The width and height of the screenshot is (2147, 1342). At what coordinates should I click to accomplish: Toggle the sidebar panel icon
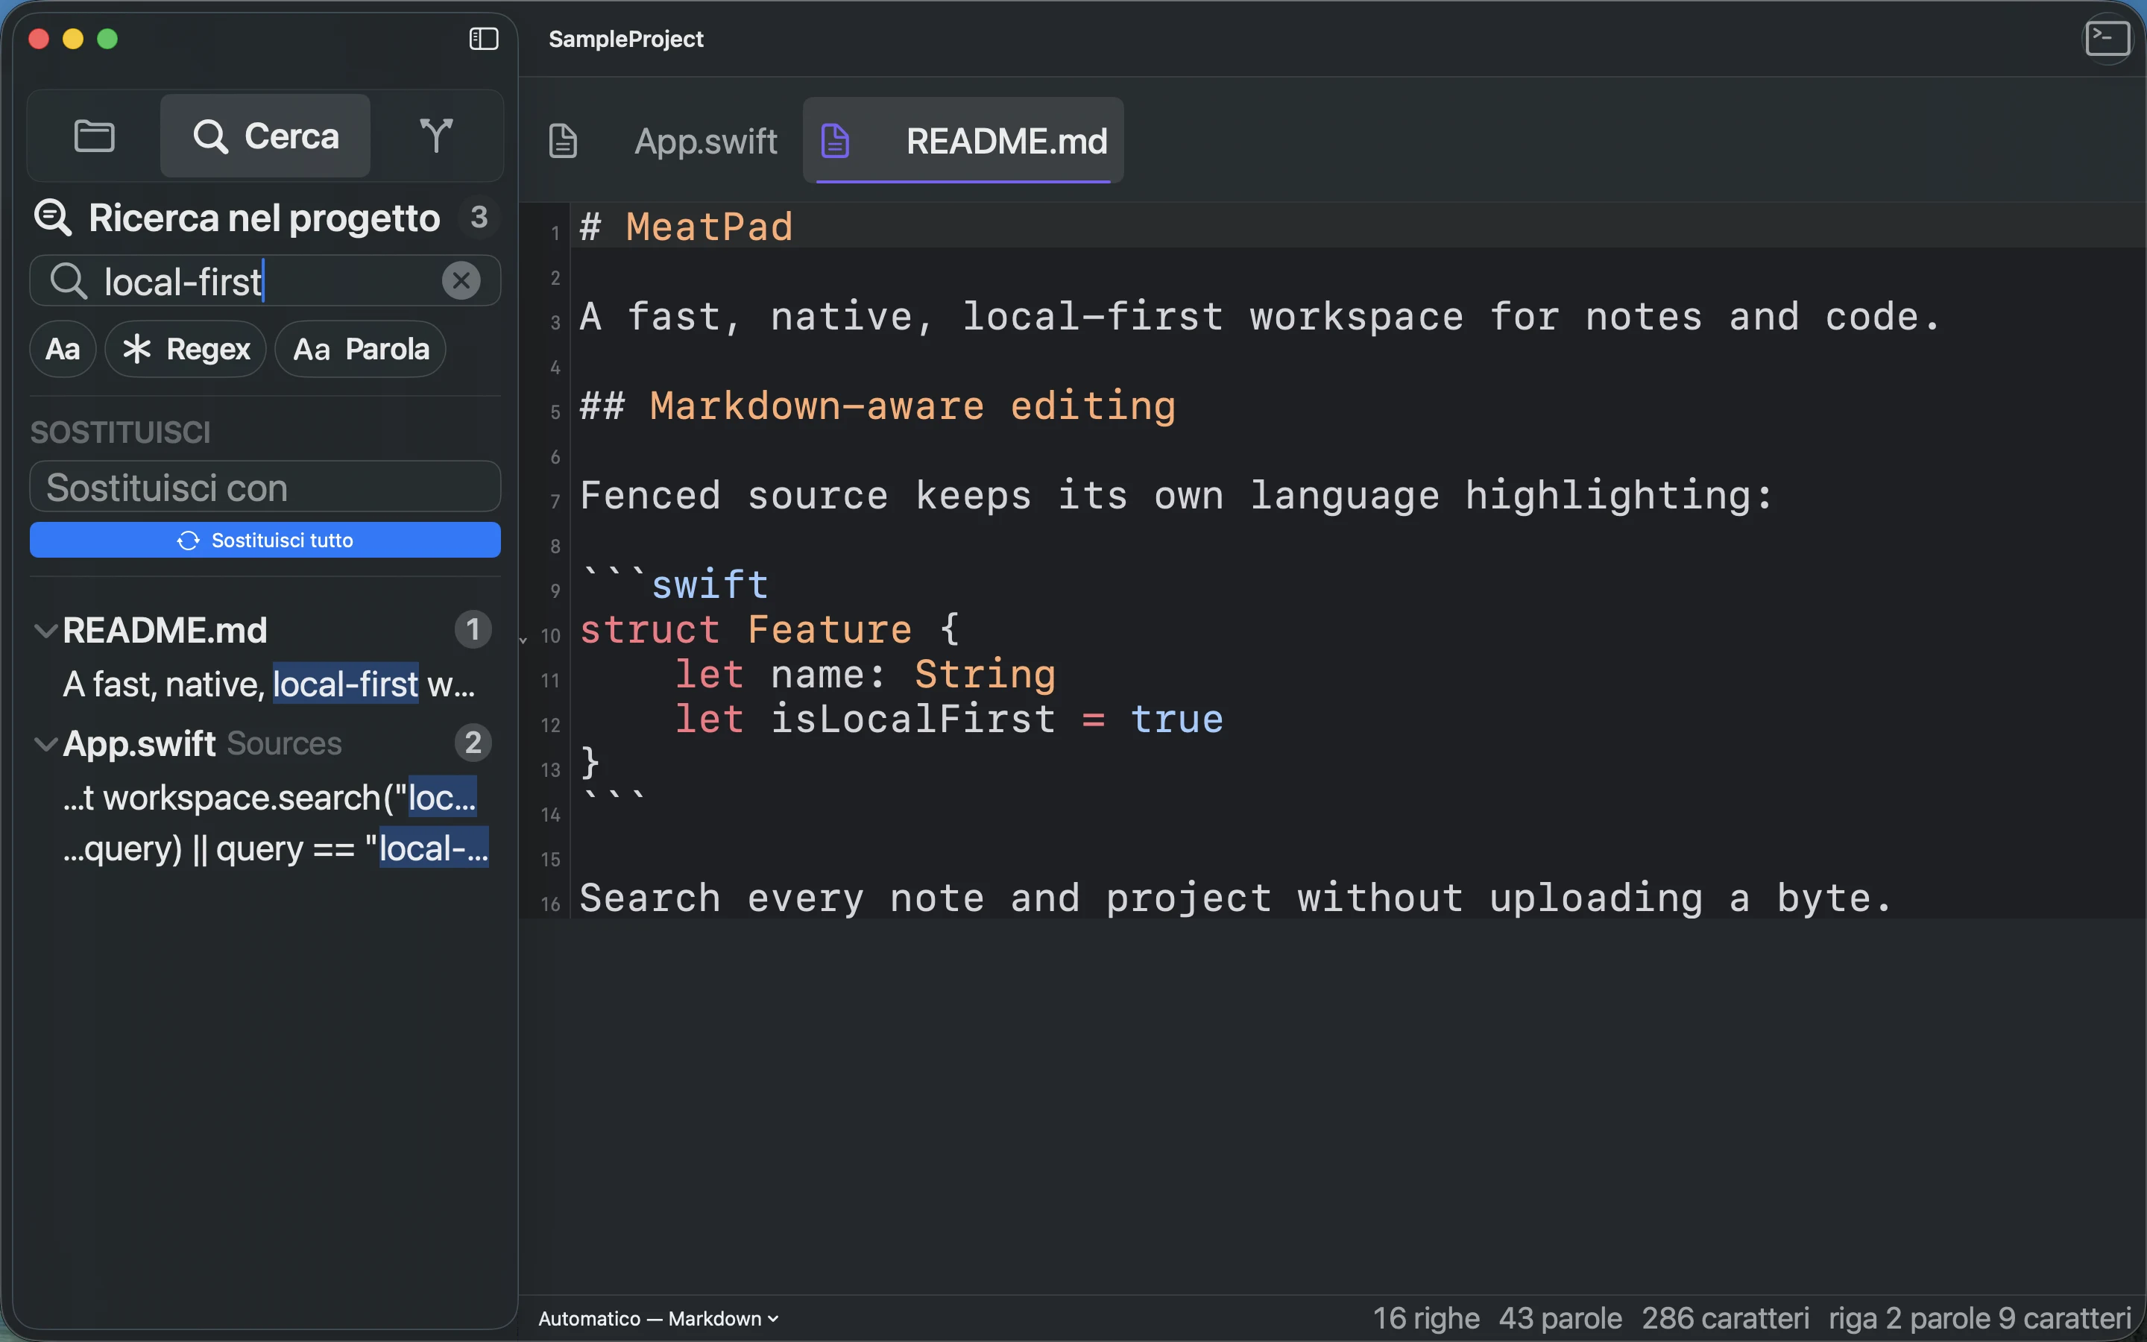click(x=484, y=39)
